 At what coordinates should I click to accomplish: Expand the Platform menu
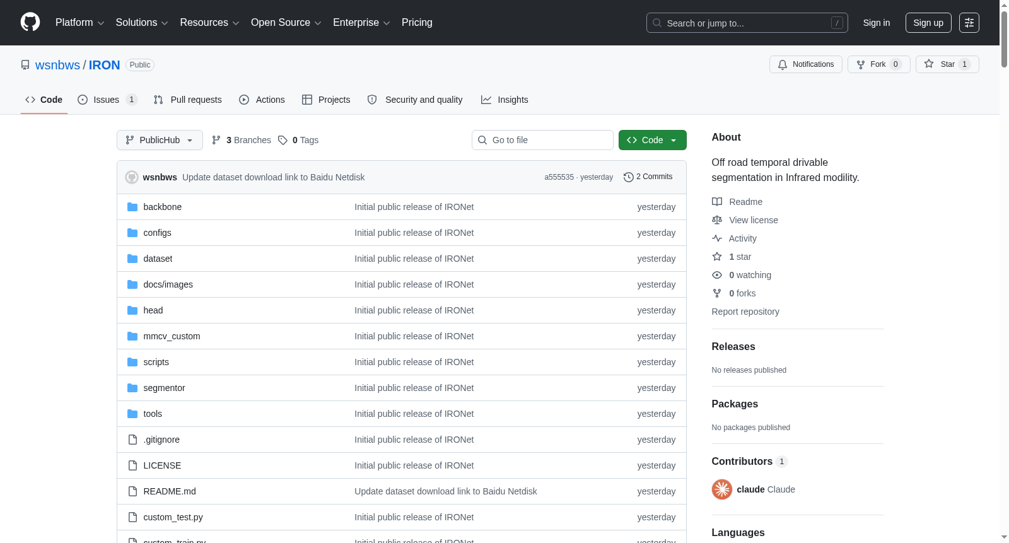[x=79, y=23]
